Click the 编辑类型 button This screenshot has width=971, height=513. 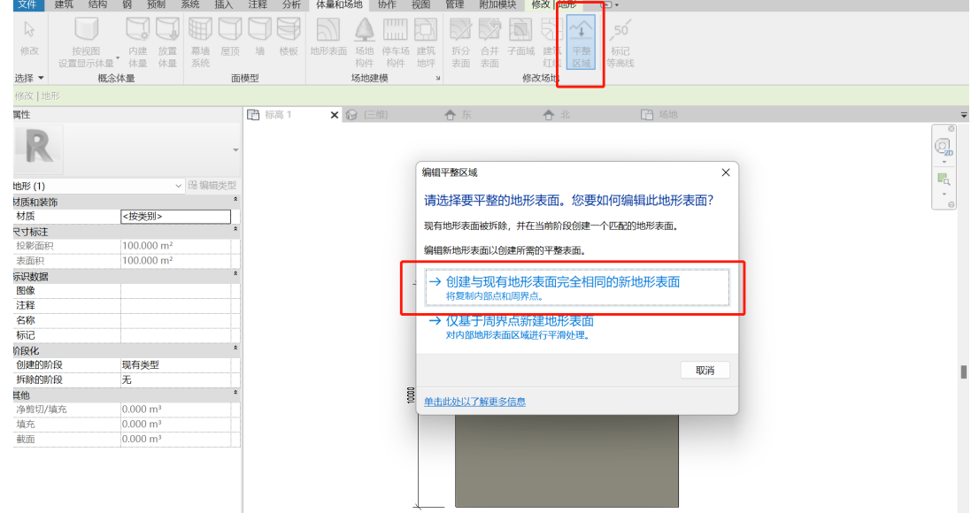212,185
